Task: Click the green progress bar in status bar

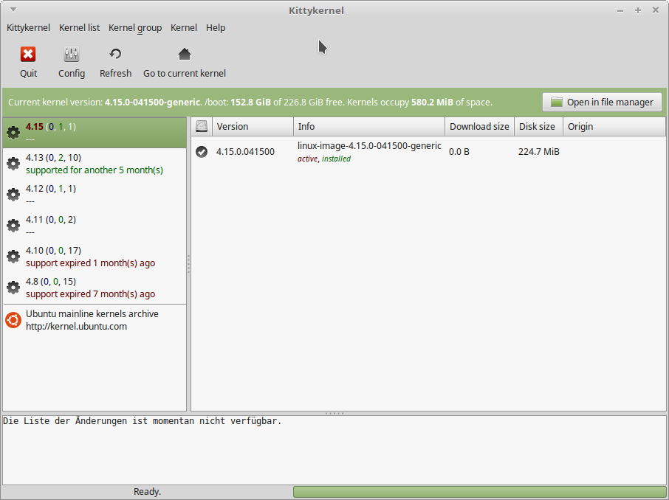Action: click(x=479, y=492)
